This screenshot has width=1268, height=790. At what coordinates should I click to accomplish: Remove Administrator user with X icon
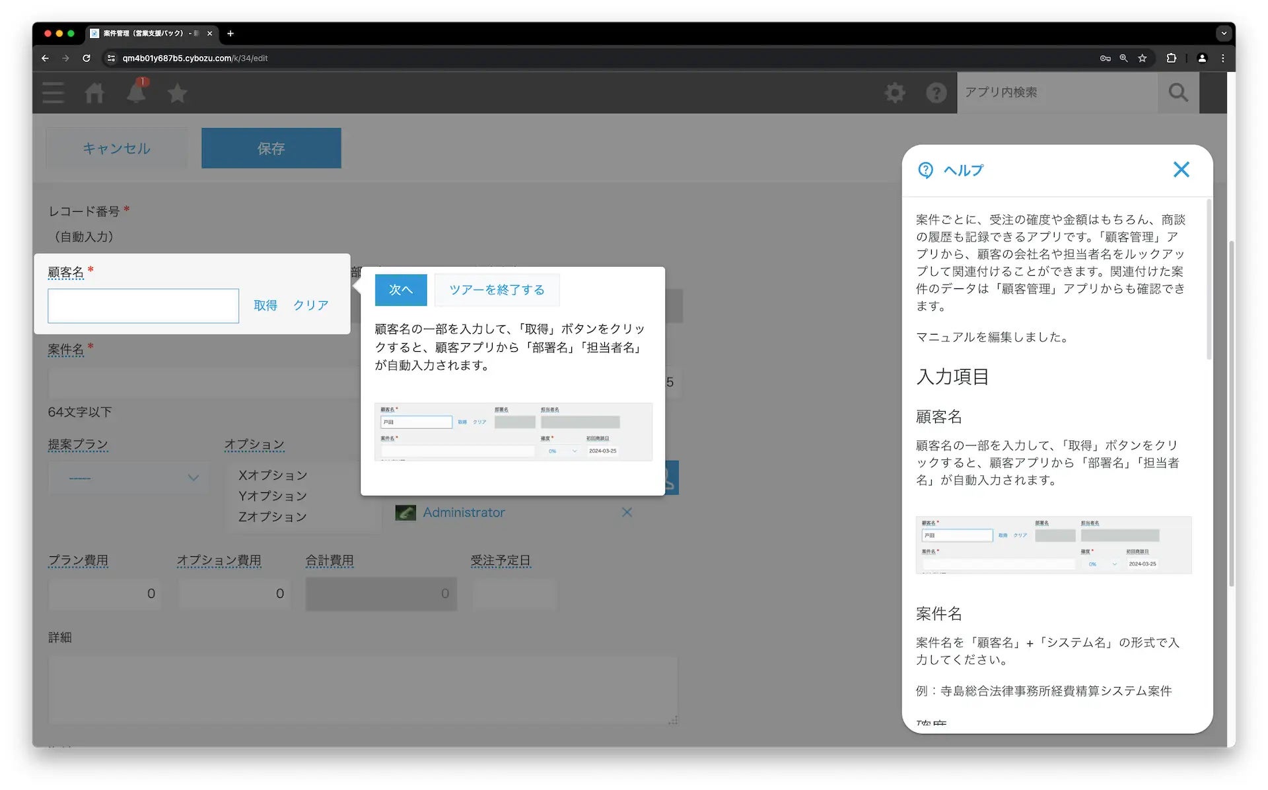click(x=627, y=512)
